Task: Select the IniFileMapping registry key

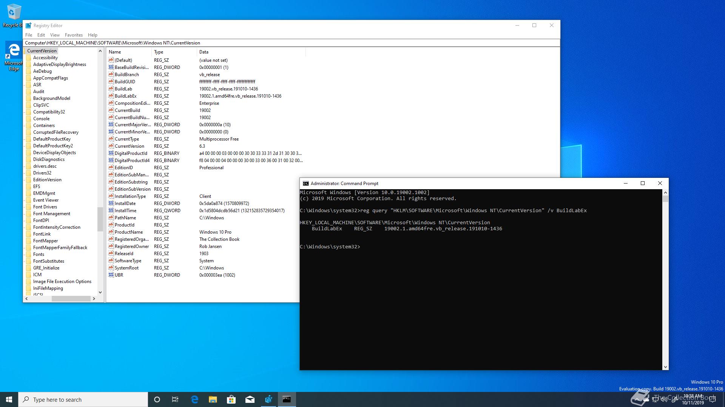Action: click(48, 288)
